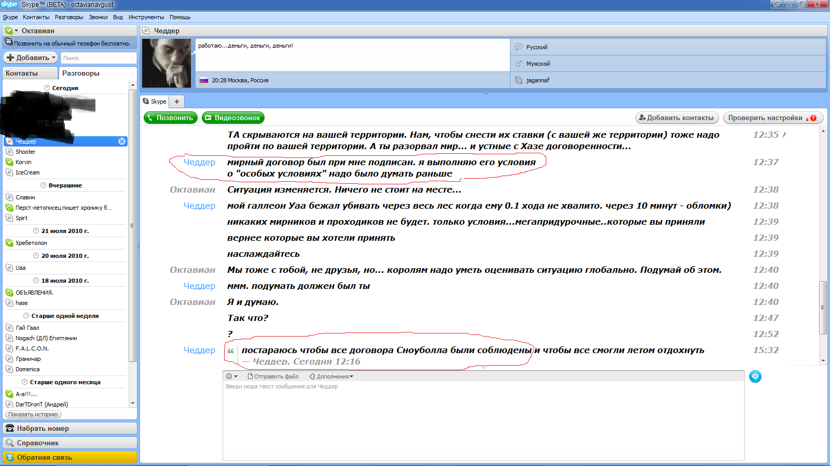
Task: Open the ОБЪЯВЛЕНИЯ. group chat
Action: [x=65, y=293]
